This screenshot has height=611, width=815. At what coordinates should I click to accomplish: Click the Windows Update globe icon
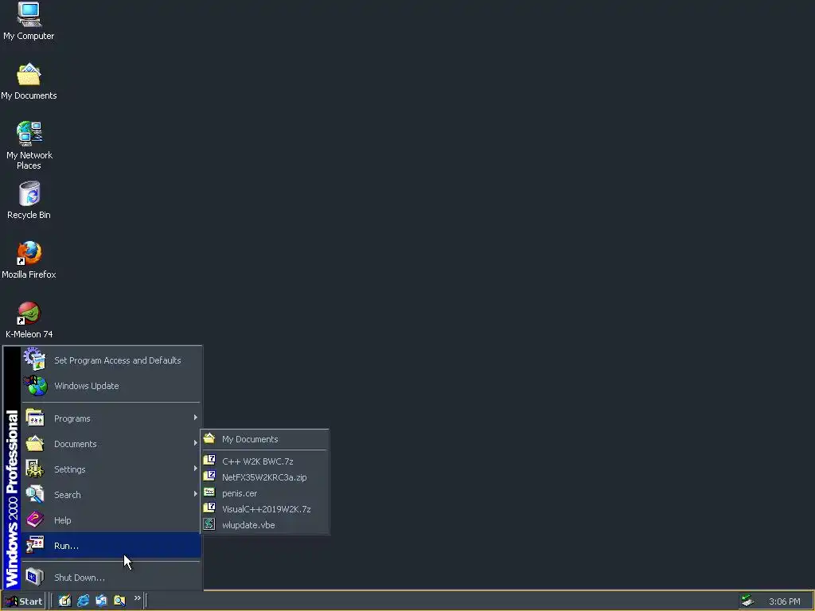point(35,386)
